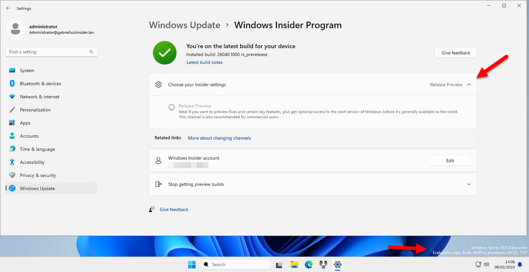The image size is (529, 272).
Task: Click Edit for Windows Insider account
Action: coord(450,160)
